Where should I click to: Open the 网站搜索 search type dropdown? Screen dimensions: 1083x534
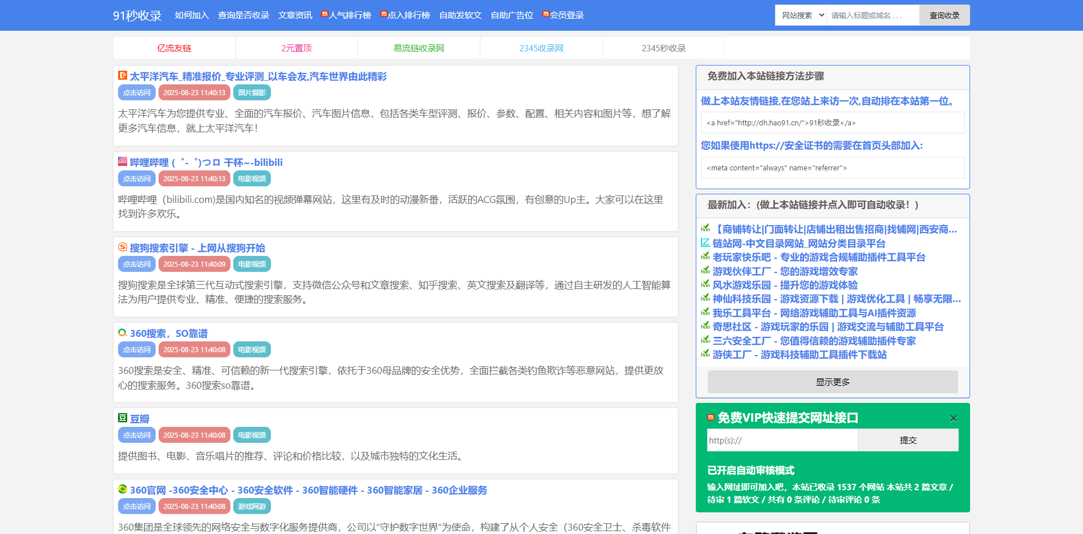point(801,15)
